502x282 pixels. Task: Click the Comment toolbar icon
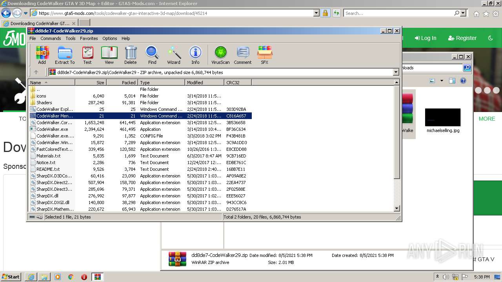coord(243,55)
